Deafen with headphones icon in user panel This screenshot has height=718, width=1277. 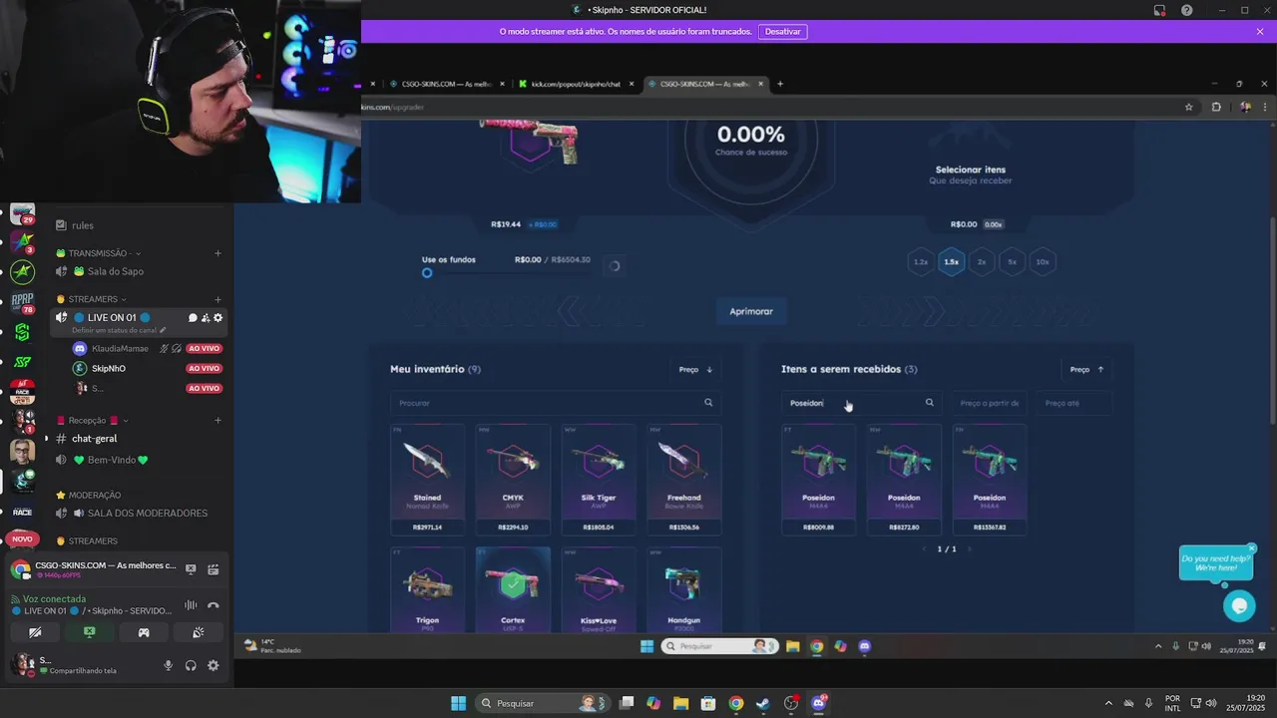tap(191, 665)
